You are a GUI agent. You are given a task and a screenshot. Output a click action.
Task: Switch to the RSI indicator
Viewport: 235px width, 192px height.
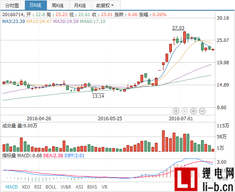pos(38,187)
